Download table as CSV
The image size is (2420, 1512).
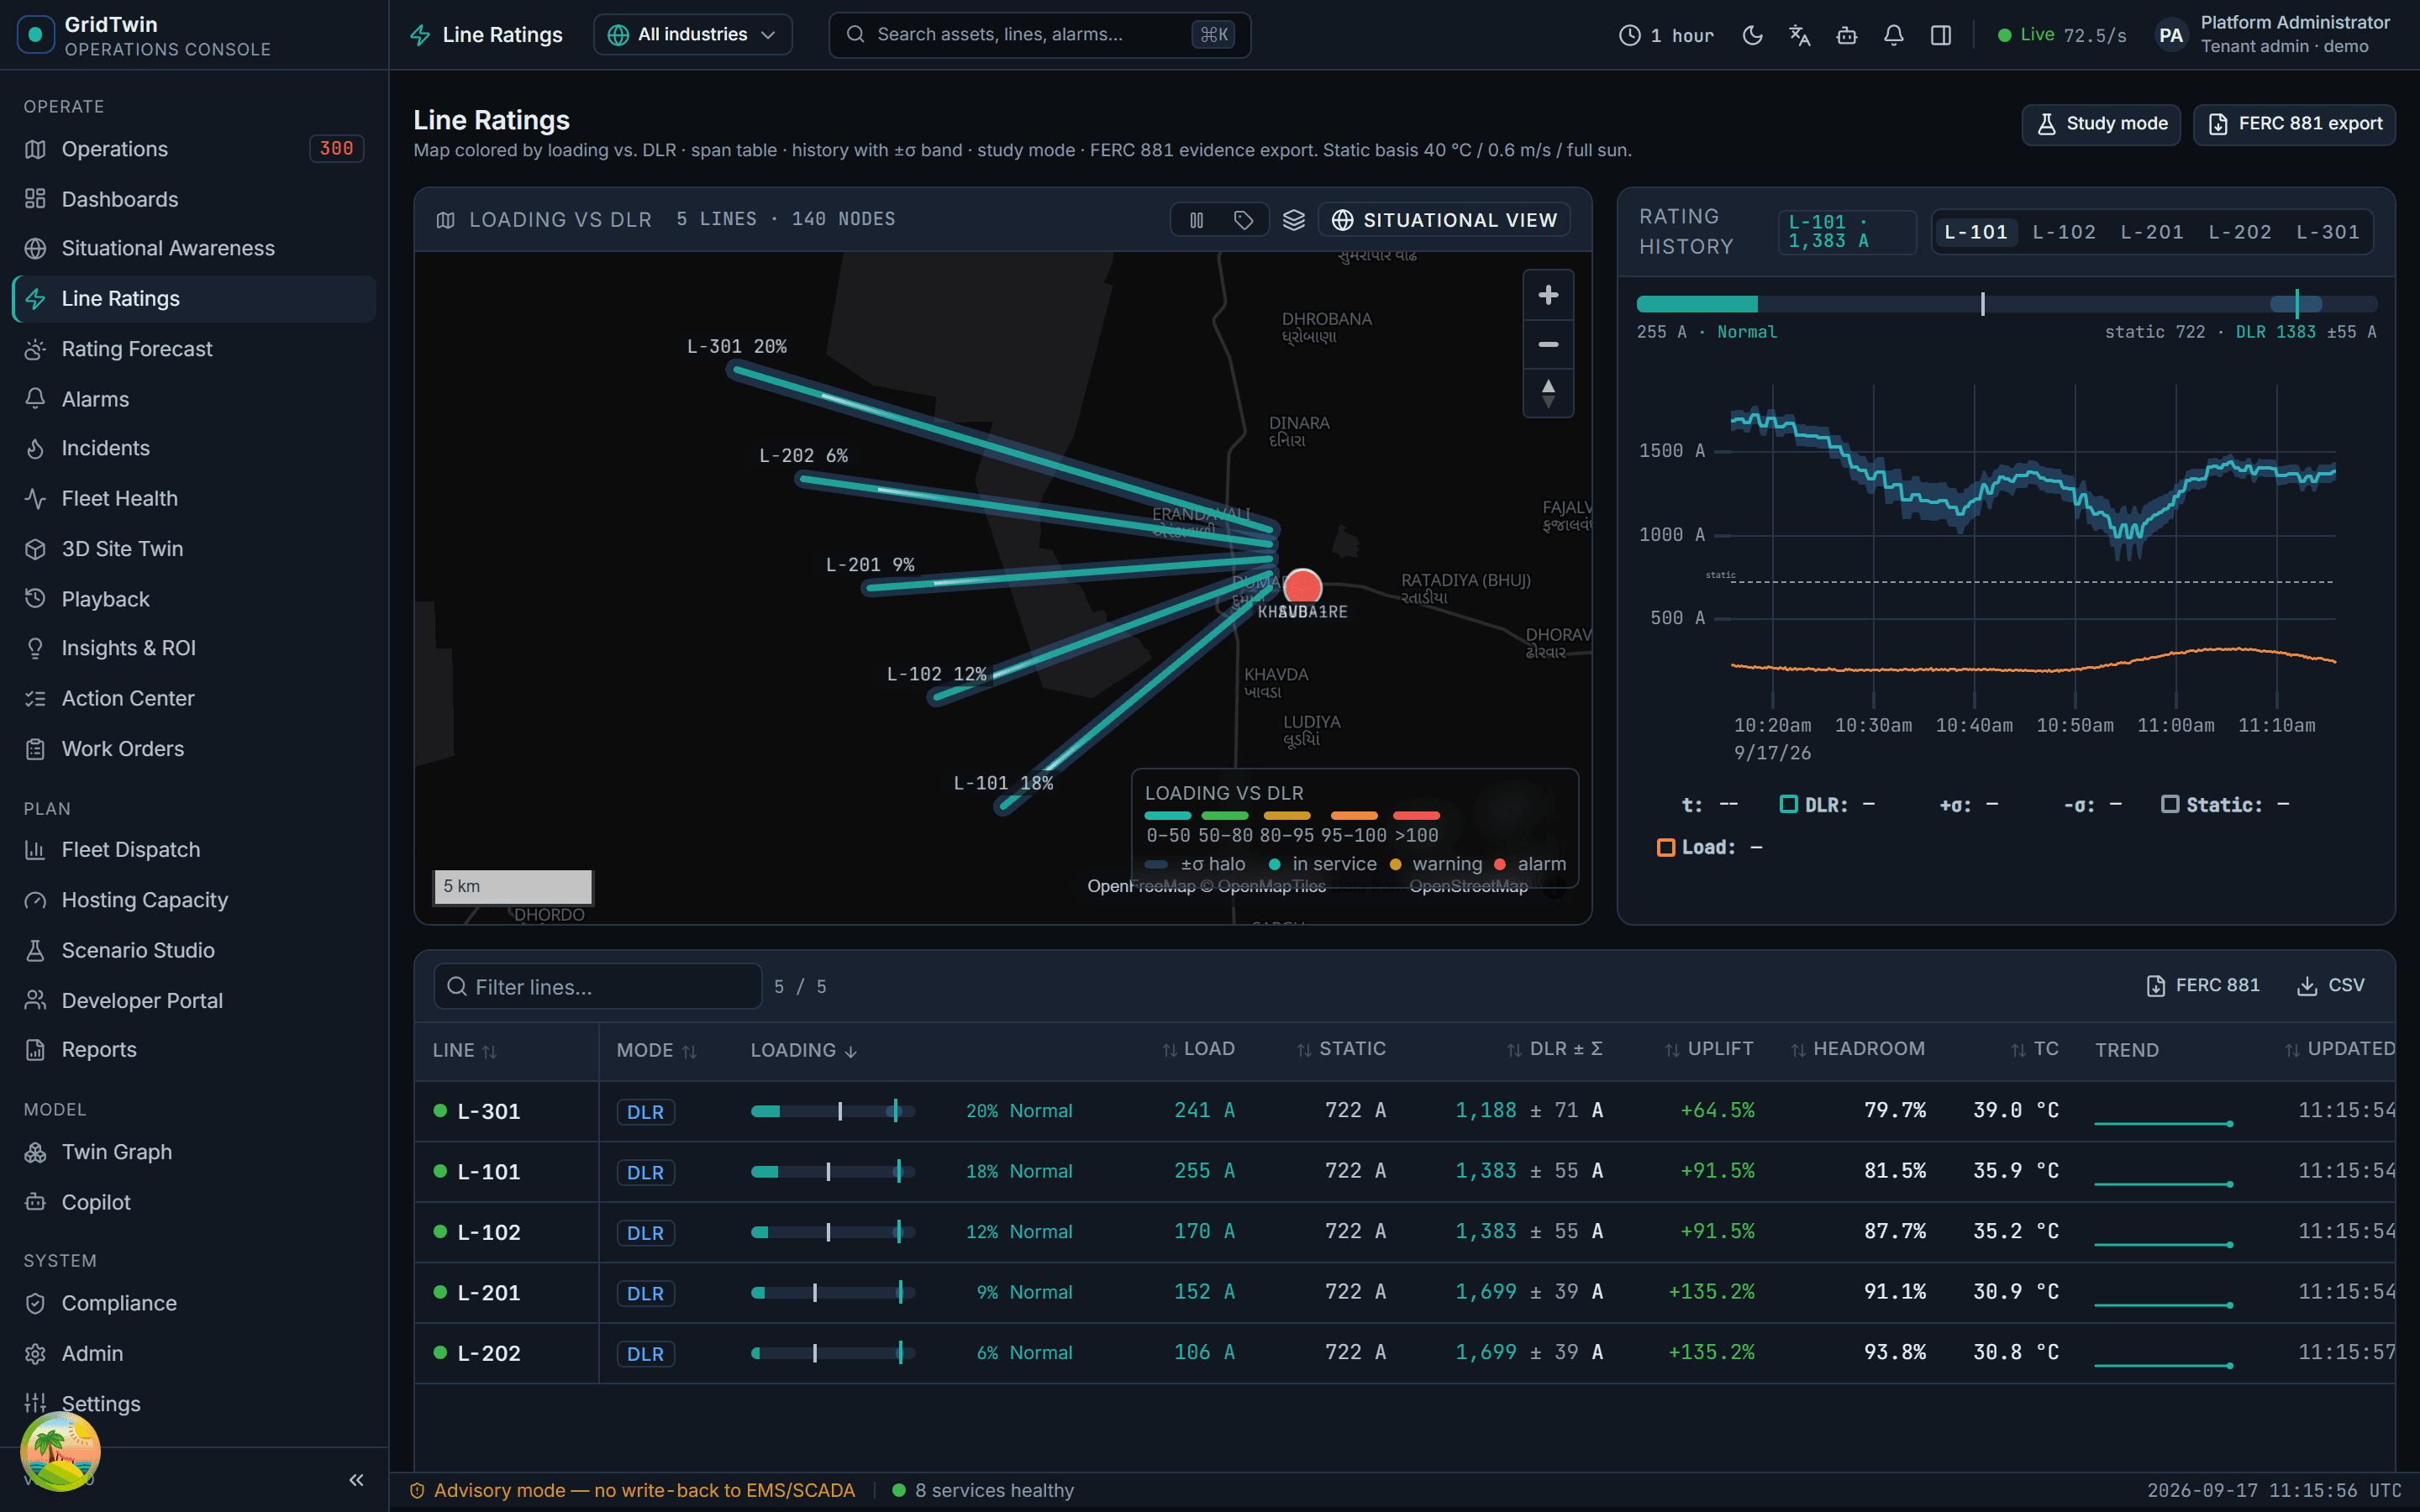pyautogui.click(x=2331, y=985)
